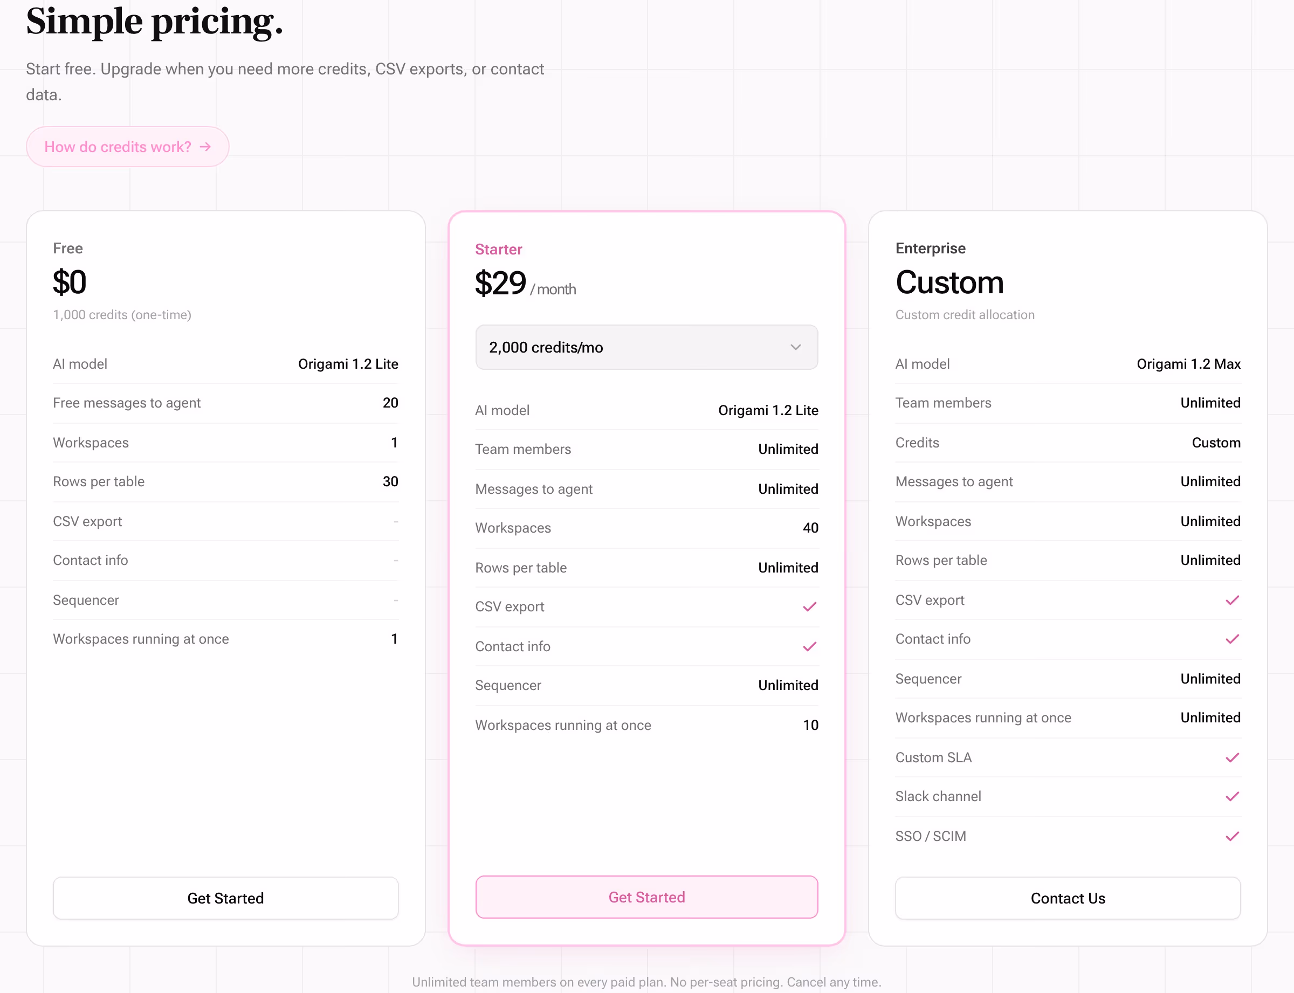
Task: Click the Starter 'Workspaces running at once' value 10
Action: coord(810,725)
